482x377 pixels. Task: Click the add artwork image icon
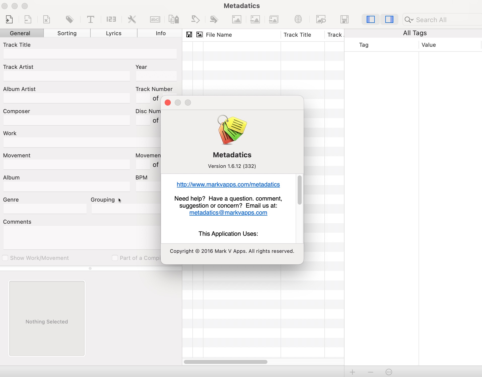click(x=236, y=19)
